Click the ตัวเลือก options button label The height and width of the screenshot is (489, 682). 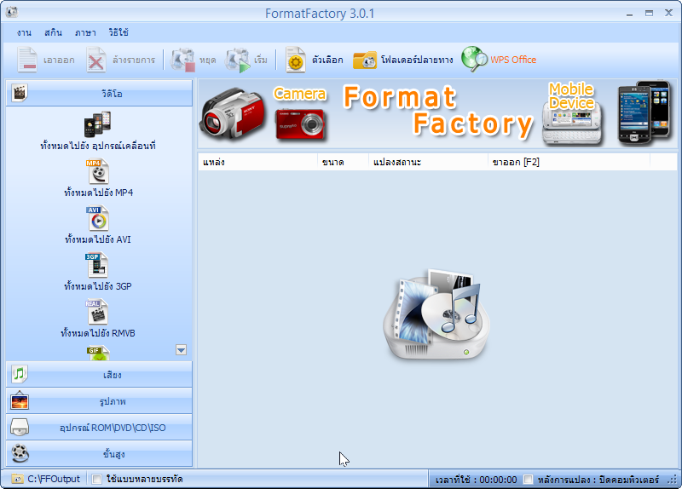(327, 60)
